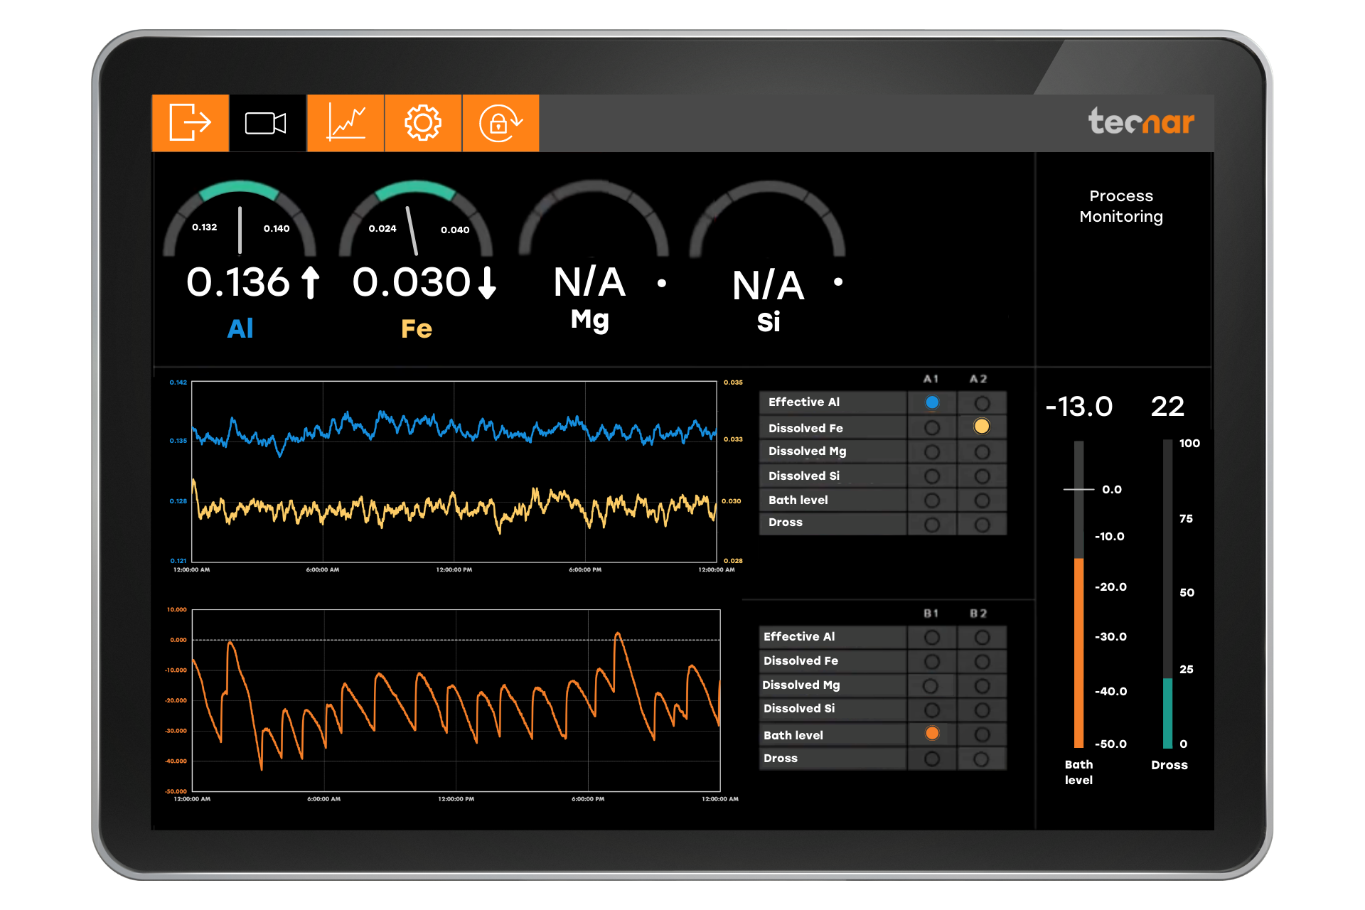Open trends via the chart icon
This screenshot has width=1365, height=910.
click(345, 122)
